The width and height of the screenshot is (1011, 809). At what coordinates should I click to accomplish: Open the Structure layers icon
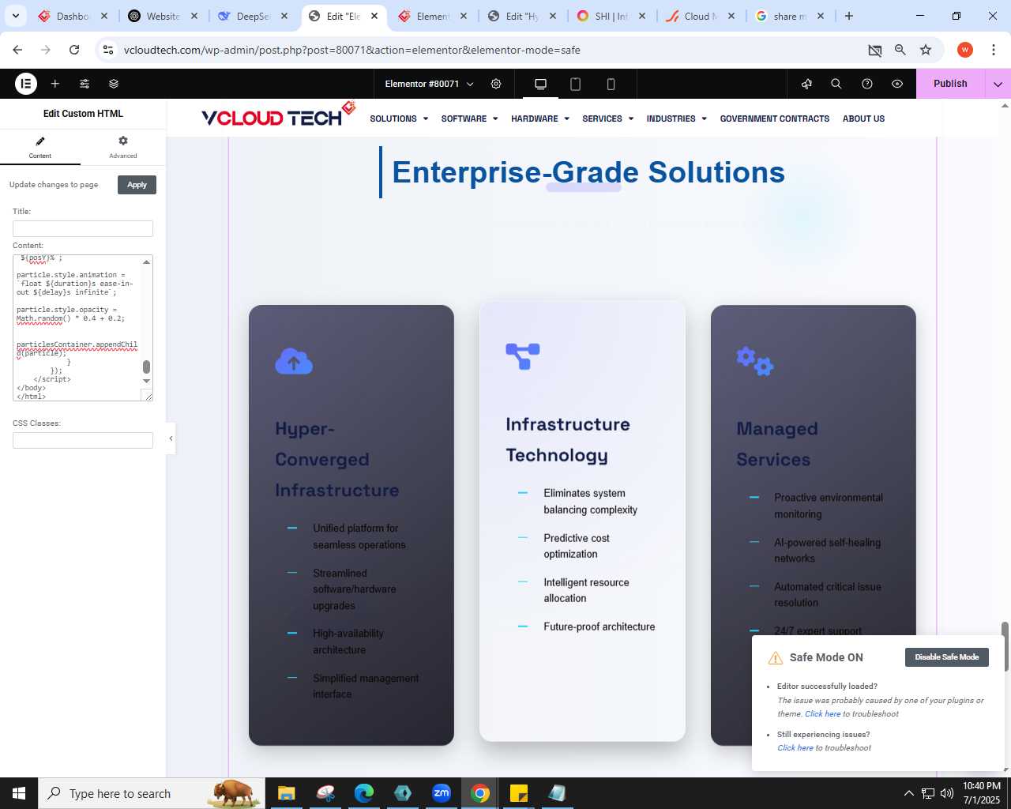pos(114,84)
